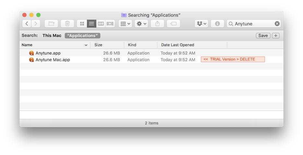
Task: Open the Get Info toolbar icon
Action: click(x=217, y=24)
